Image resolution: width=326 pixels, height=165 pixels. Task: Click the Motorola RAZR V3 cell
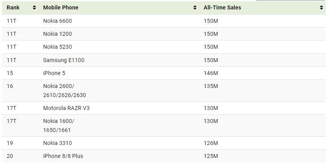click(x=66, y=108)
